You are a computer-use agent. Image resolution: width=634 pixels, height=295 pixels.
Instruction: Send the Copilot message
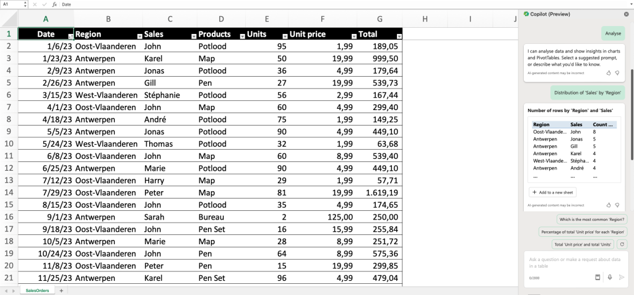pyautogui.click(x=622, y=277)
